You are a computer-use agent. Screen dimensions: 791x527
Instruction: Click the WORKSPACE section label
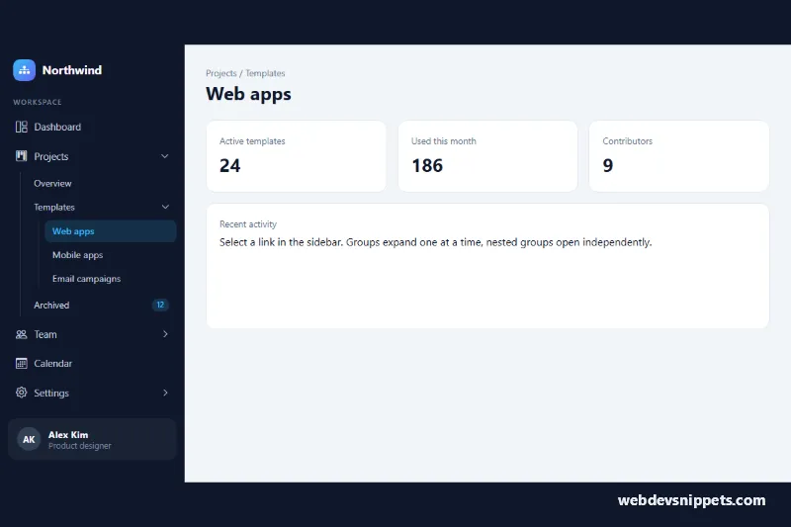(x=38, y=102)
